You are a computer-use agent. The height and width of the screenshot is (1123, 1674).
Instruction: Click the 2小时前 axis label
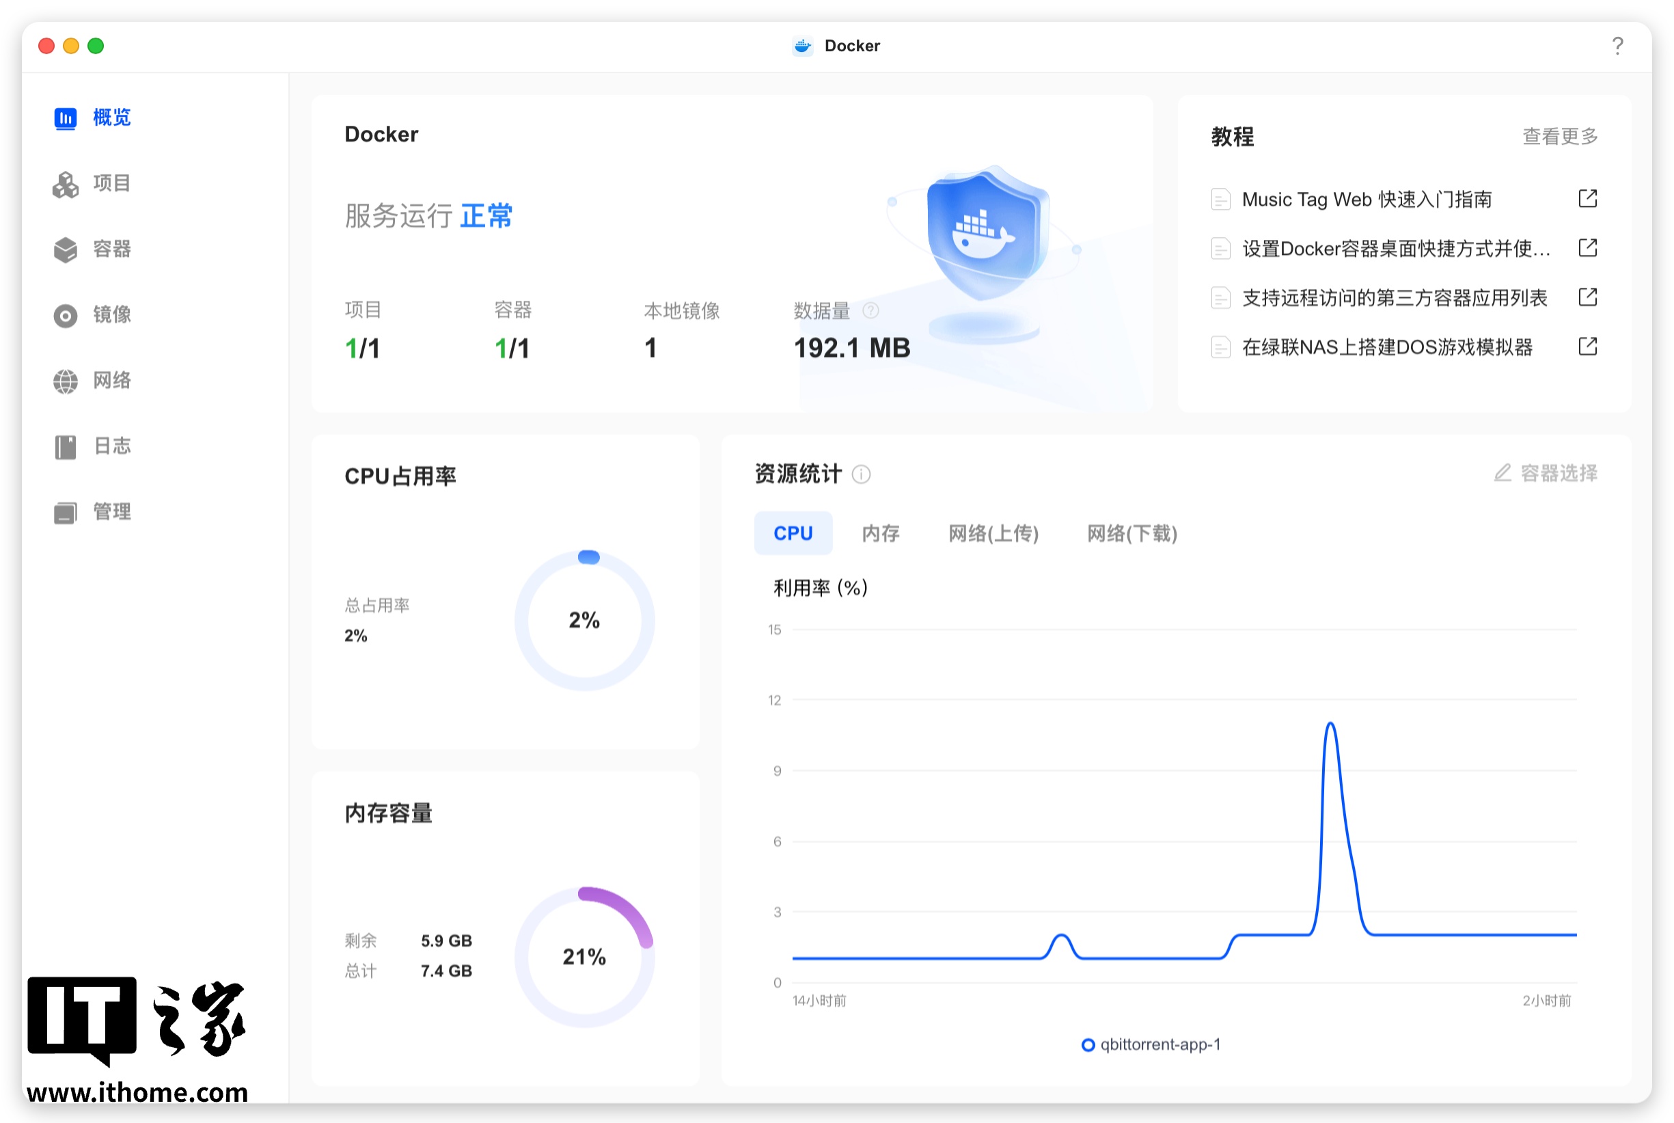tap(1546, 1001)
